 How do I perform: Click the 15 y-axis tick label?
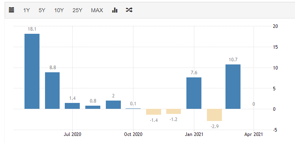pyautogui.click(x=275, y=47)
